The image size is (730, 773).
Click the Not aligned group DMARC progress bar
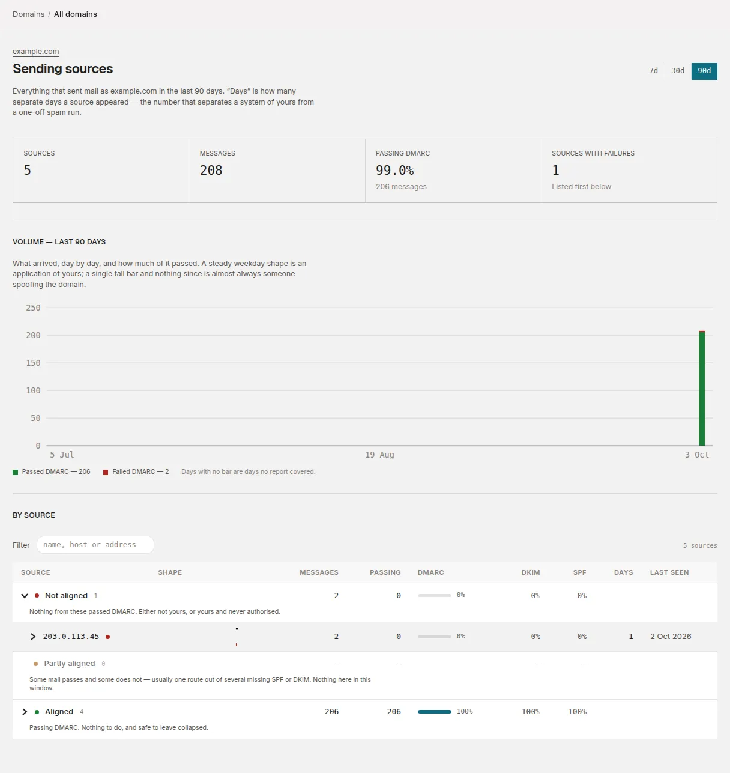[435, 596]
